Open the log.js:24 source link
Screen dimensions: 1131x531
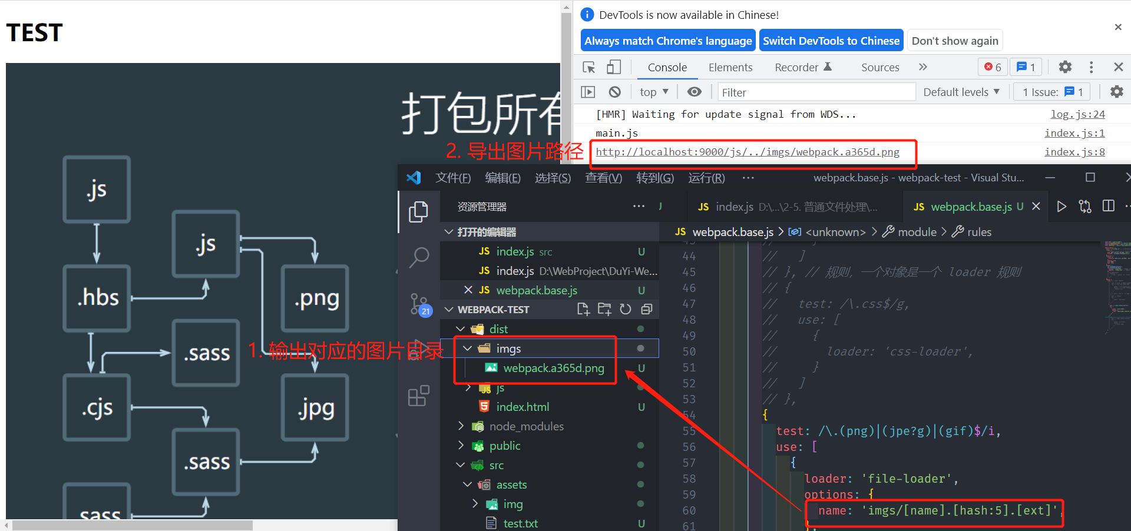coord(1077,114)
